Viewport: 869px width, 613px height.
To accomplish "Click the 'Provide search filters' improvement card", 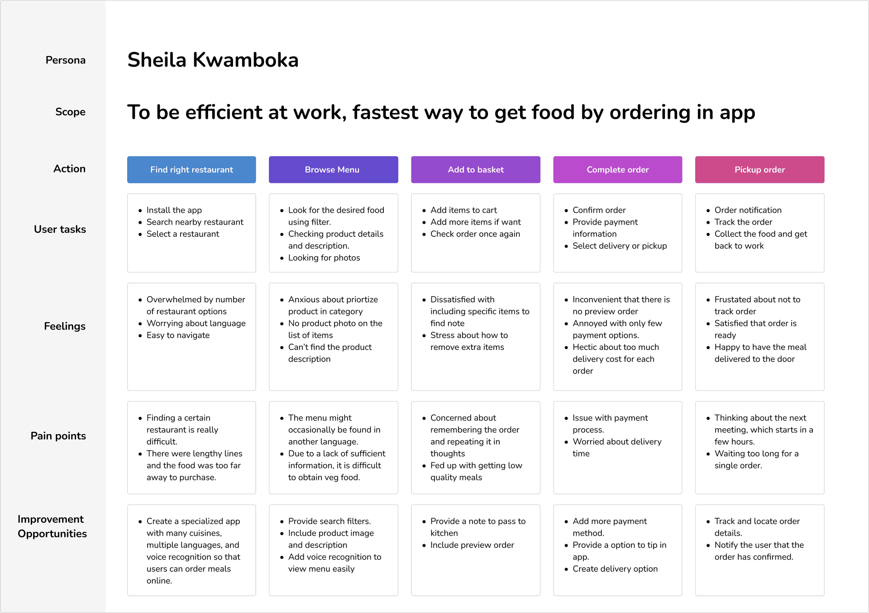I will tap(334, 551).
